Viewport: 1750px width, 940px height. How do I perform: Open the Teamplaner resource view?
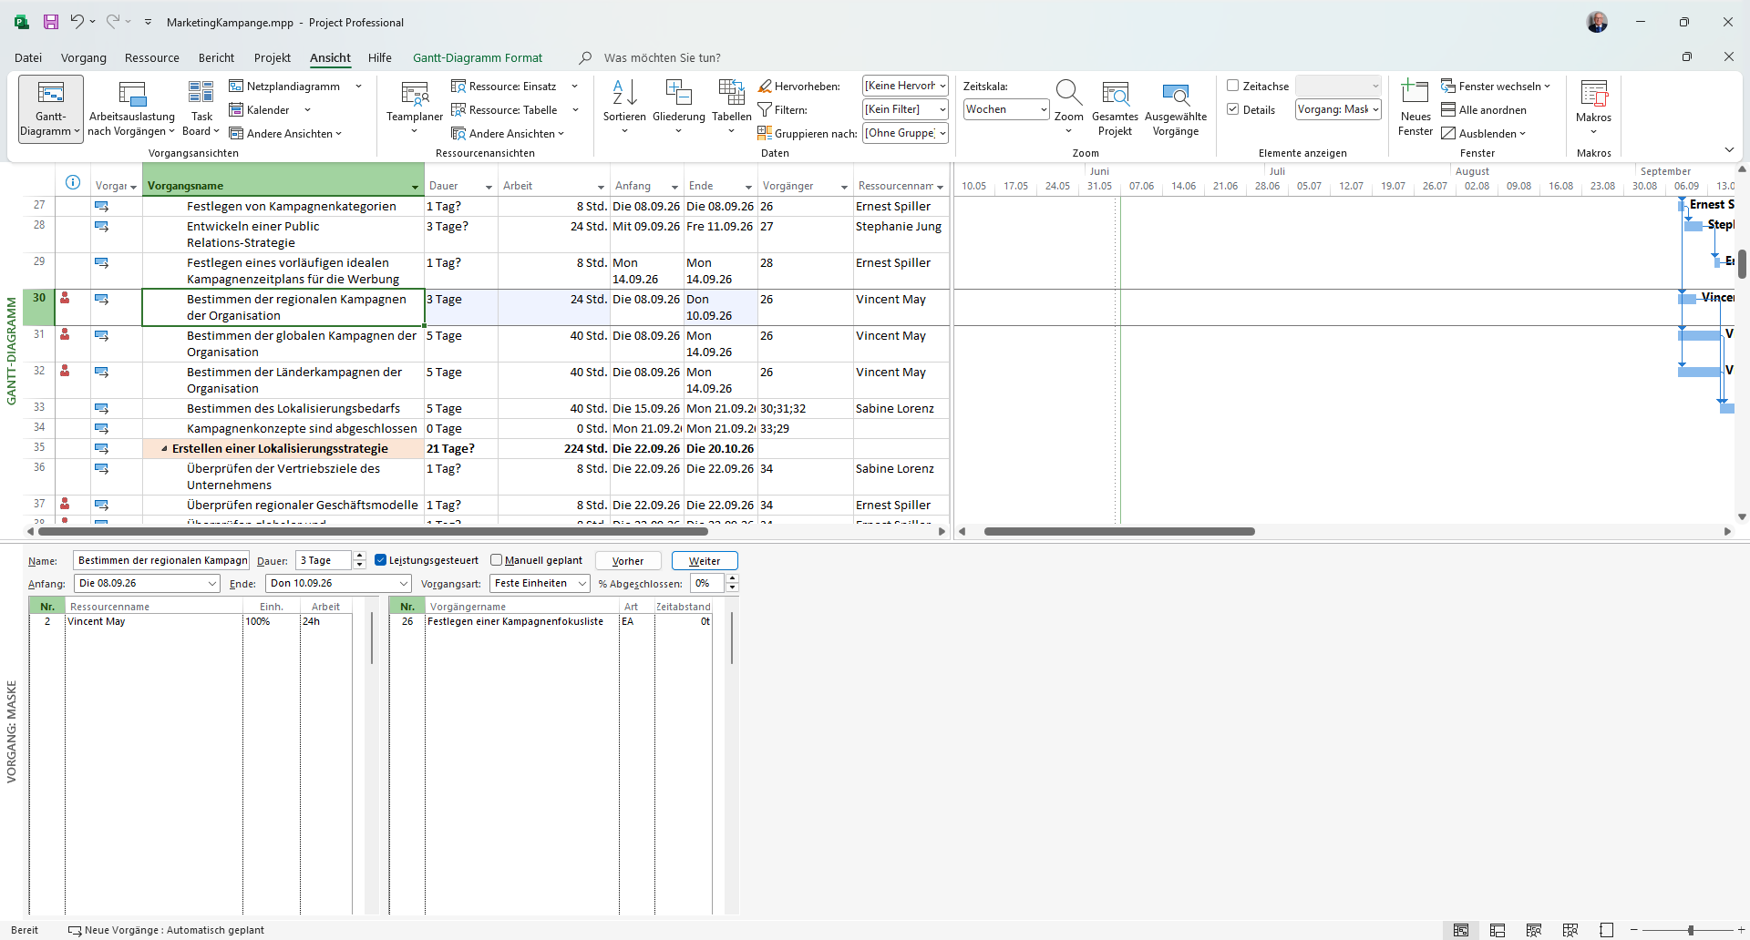pos(415,108)
